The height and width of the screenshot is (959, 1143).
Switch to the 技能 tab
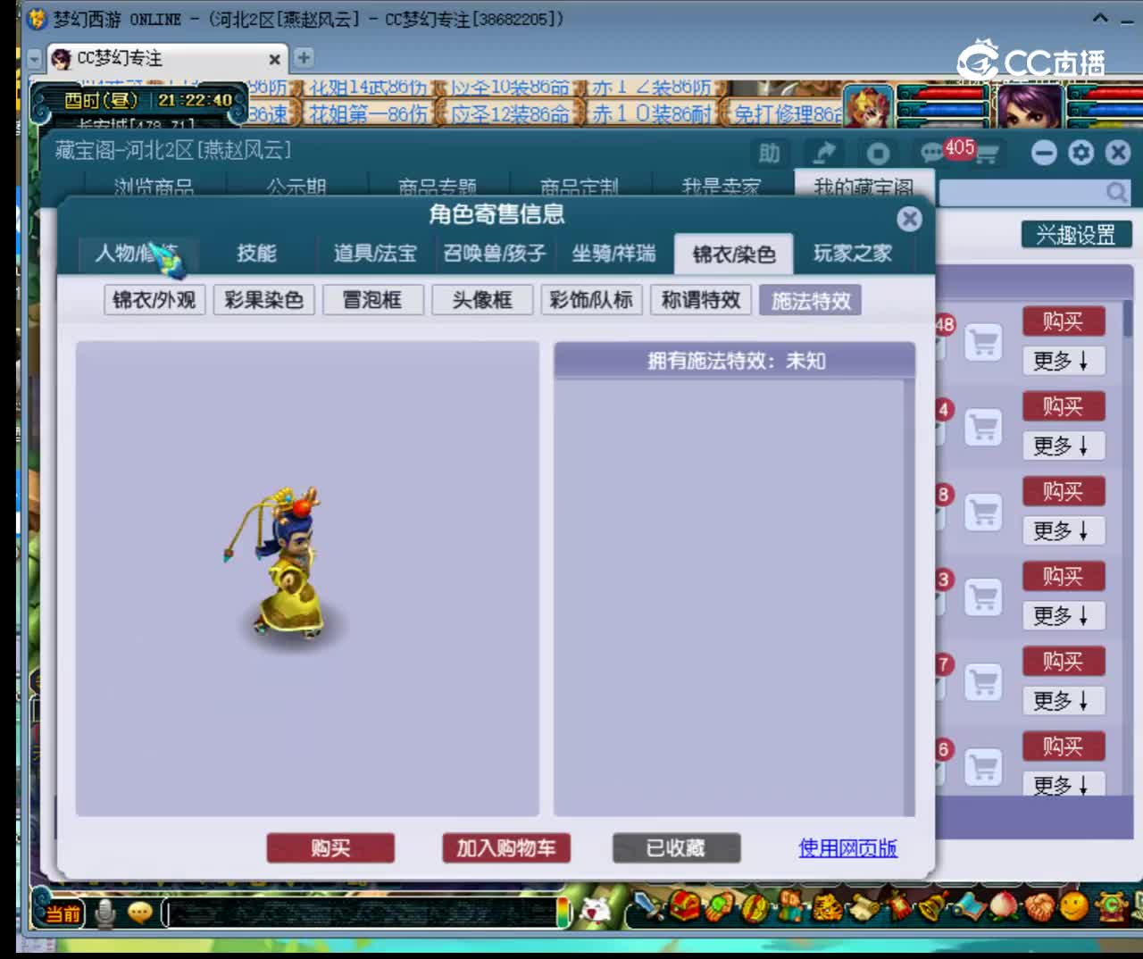click(256, 254)
